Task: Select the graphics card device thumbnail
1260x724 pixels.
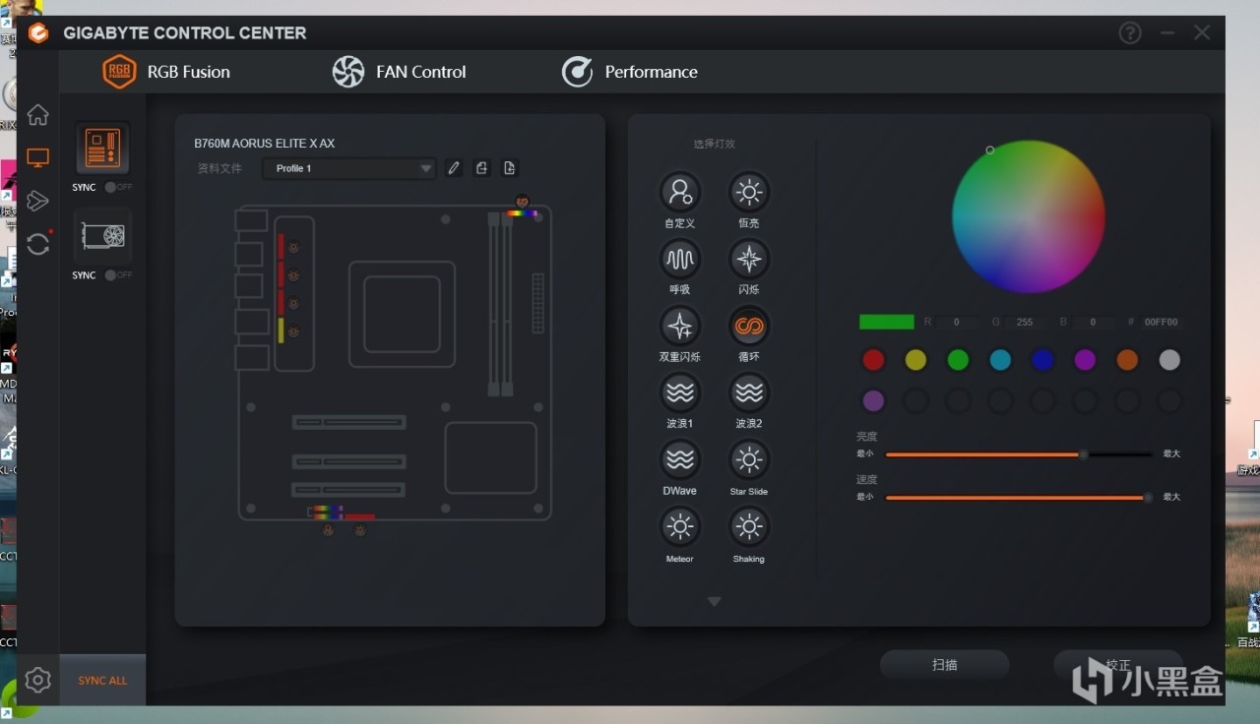Action: pos(102,236)
